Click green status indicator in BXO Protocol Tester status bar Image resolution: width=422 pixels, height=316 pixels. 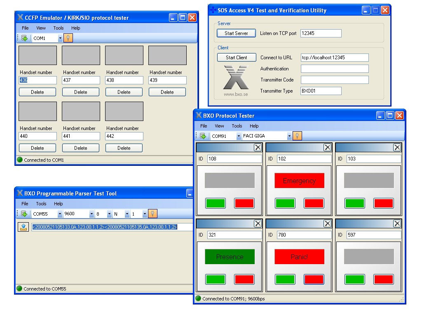[x=198, y=299]
